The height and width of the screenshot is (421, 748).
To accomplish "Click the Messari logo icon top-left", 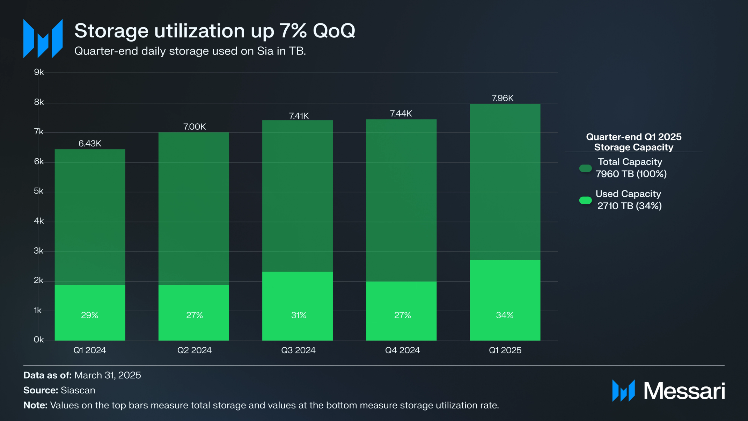I will [43, 38].
